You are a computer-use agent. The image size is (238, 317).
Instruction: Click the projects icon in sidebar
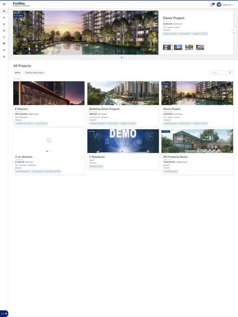tap(4, 11)
